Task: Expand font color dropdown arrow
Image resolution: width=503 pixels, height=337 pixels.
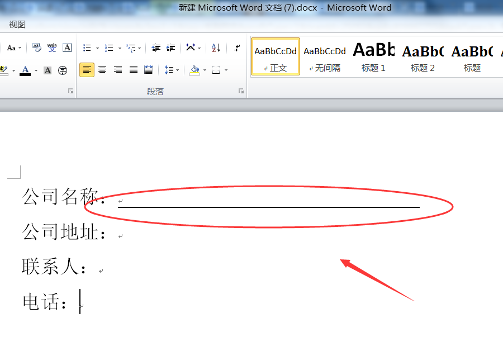Action: 36,70
